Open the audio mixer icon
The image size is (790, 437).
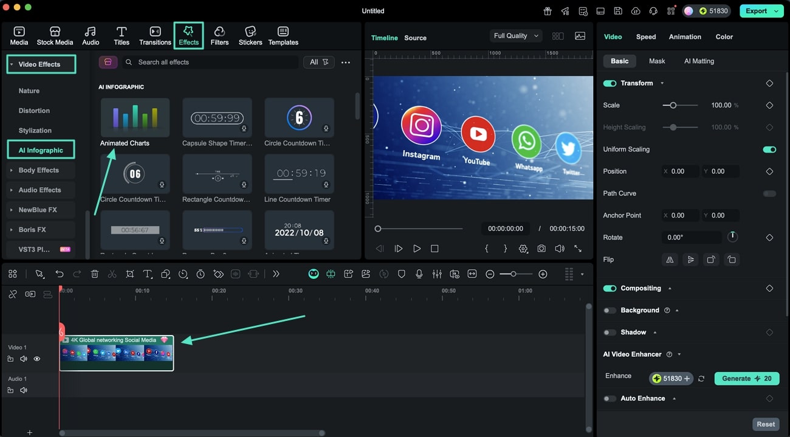tap(437, 274)
